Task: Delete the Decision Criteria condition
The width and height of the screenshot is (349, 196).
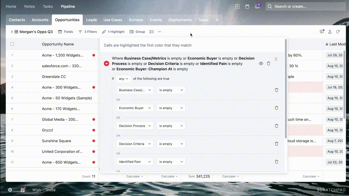Action: tap(276, 144)
